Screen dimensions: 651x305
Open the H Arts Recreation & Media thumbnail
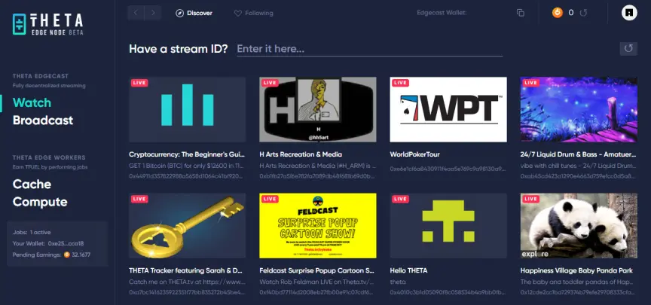pyautogui.click(x=318, y=109)
